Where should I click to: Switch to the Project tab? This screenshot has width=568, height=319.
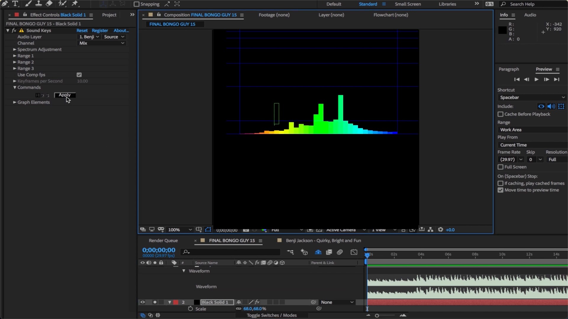click(x=109, y=15)
